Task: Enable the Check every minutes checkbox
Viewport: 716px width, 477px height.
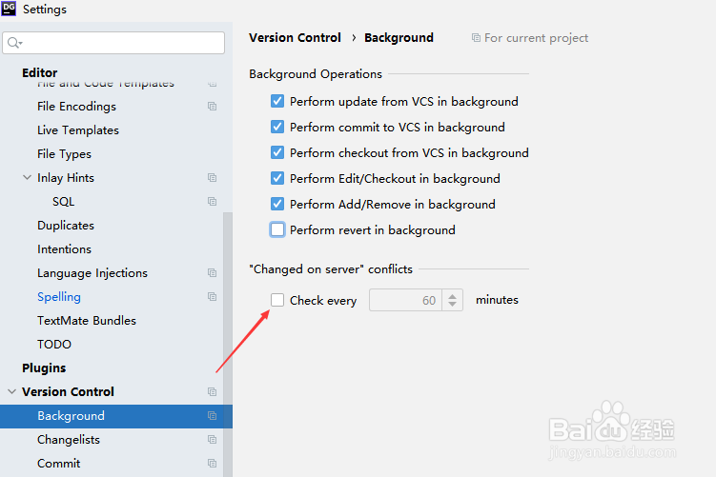Action: pyautogui.click(x=277, y=300)
